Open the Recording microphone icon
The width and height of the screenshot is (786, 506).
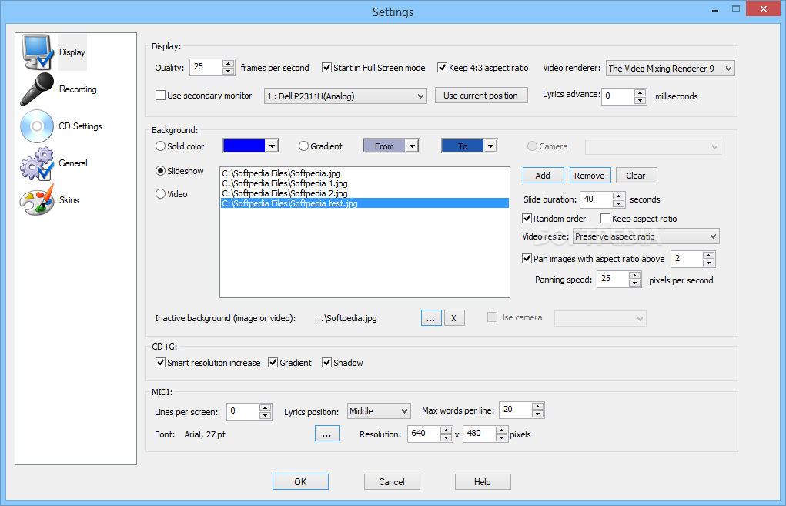[37, 89]
